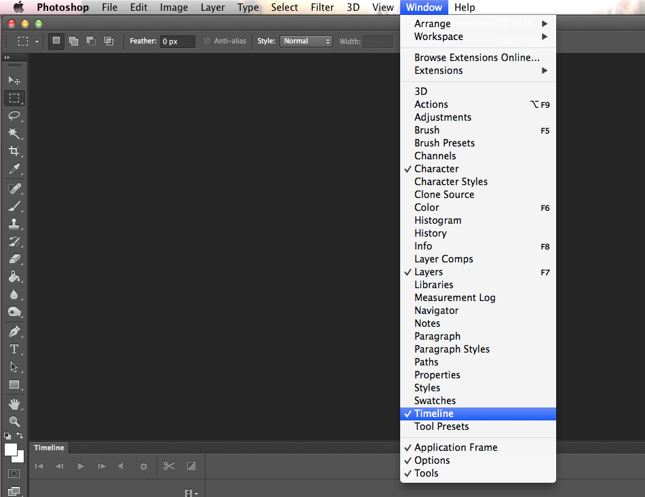Toggle New selection mode

pos(56,41)
